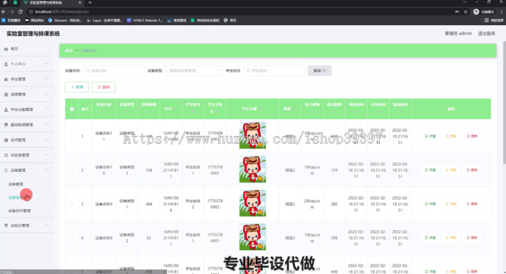Click 退出登录 to log out
This screenshot has height=274, width=506.
tap(486, 34)
